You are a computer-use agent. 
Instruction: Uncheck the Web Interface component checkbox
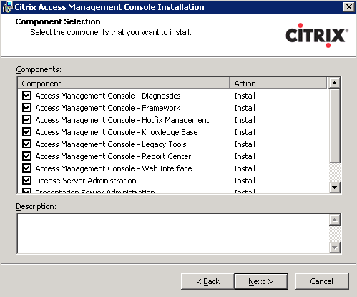tap(26, 168)
